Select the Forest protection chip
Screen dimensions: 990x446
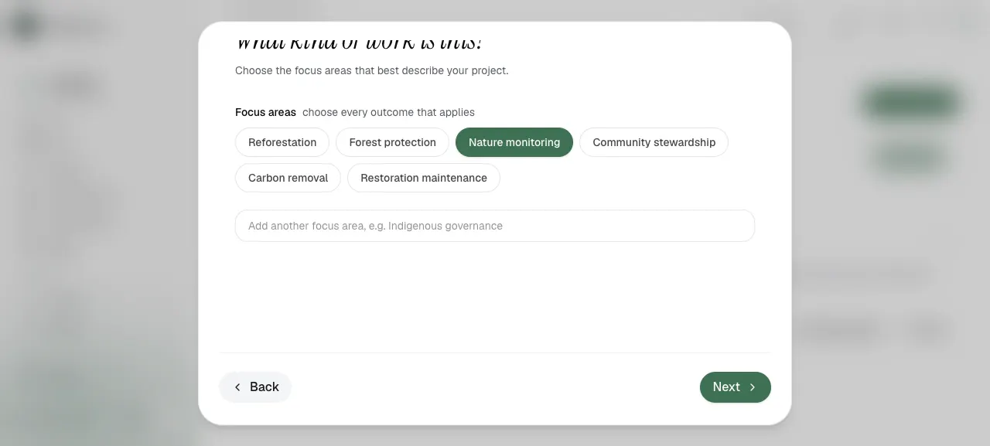(392, 142)
